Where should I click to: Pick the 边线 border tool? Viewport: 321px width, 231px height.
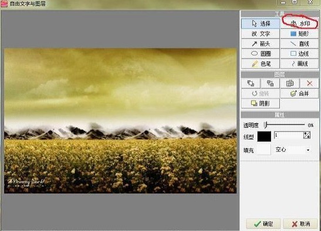(x=300, y=53)
